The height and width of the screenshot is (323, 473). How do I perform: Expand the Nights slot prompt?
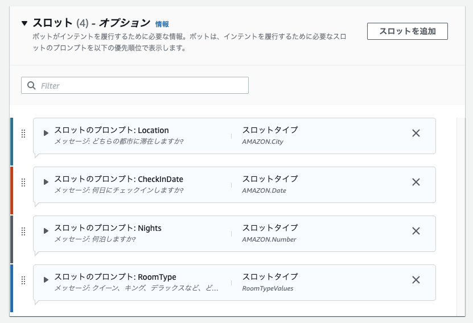click(46, 231)
